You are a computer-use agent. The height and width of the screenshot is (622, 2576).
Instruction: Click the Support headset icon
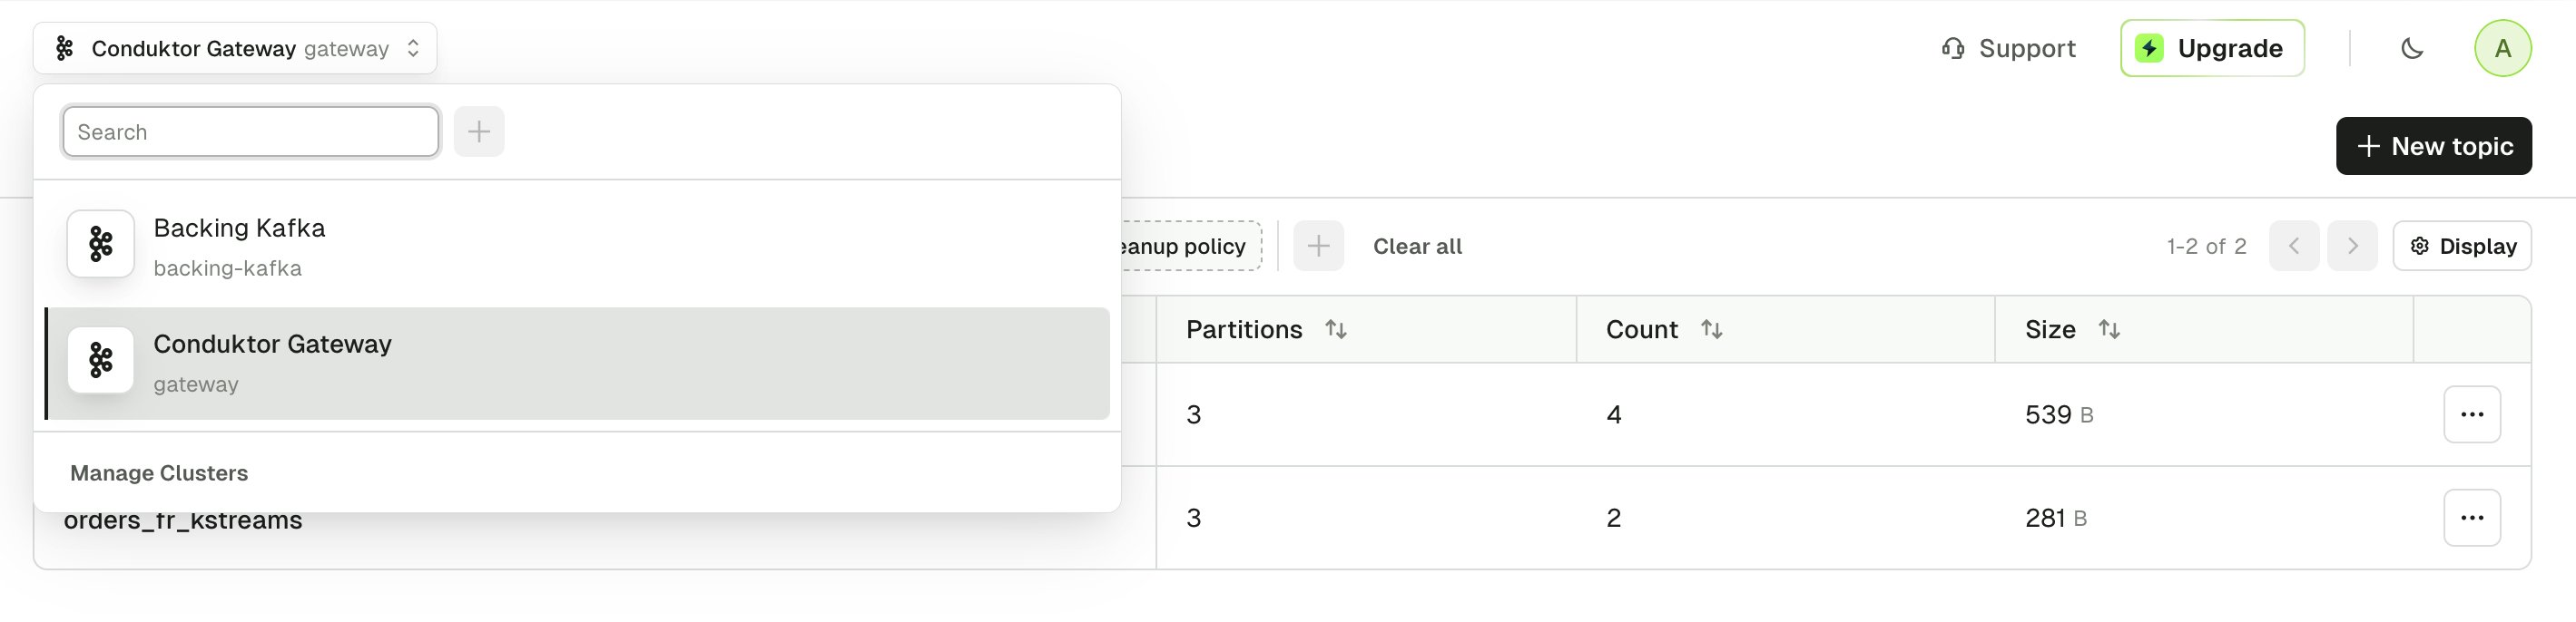point(1952,48)
